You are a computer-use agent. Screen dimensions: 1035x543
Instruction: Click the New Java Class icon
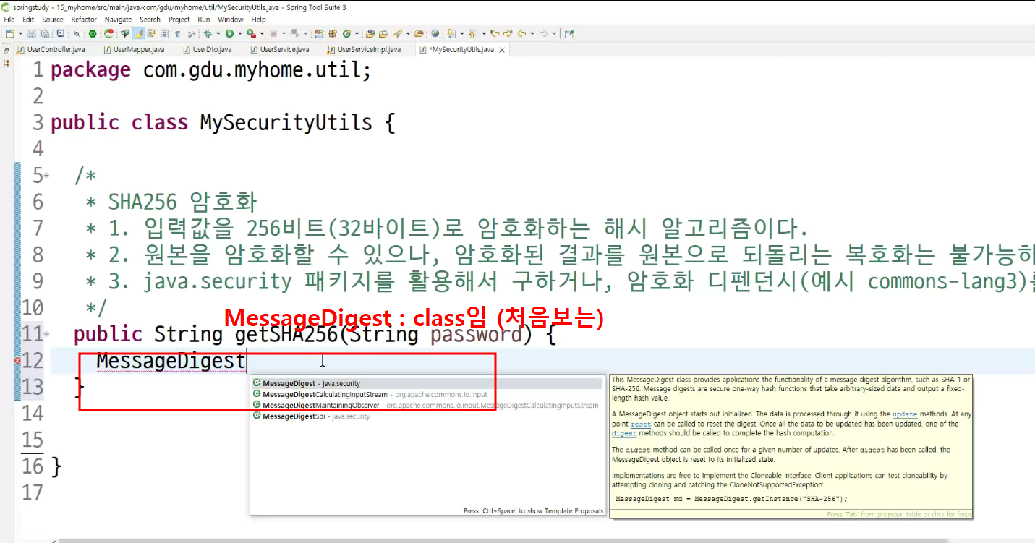pos(346,33)
